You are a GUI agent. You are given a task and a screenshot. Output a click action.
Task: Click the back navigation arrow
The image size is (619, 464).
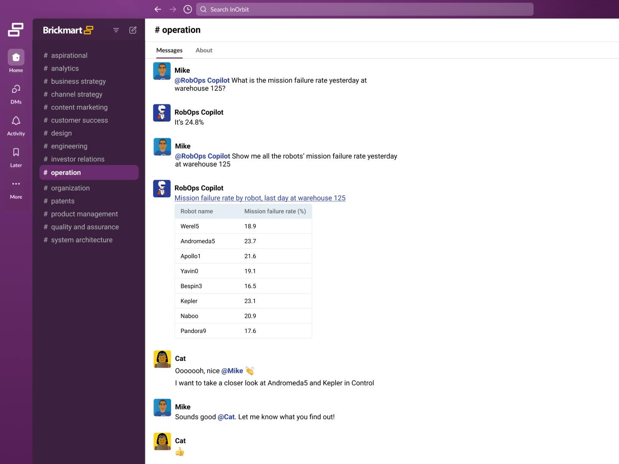158,9
